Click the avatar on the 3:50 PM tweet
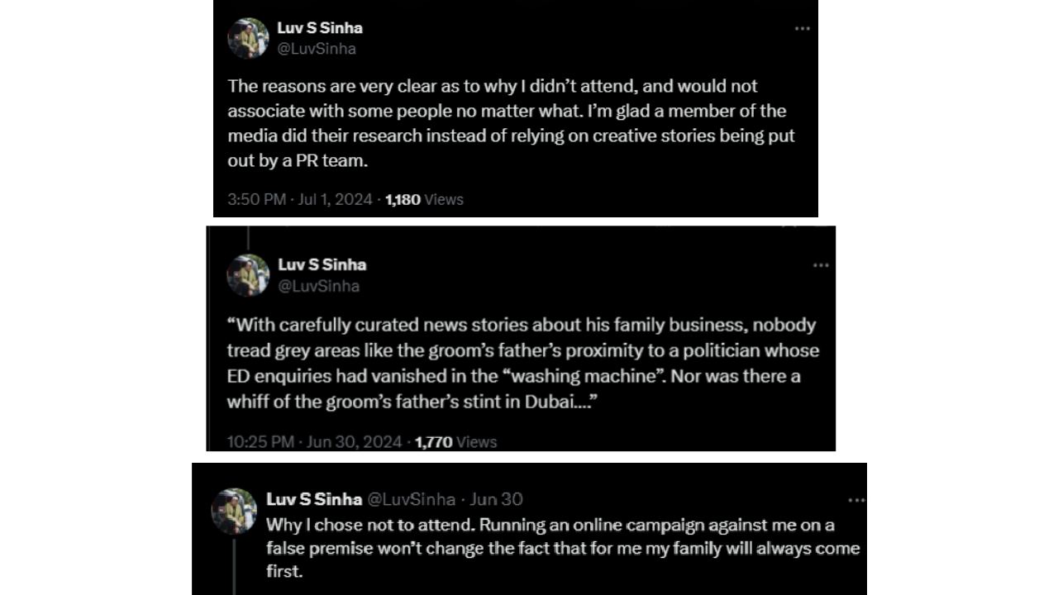 pyautogui.click(x=248, y=38)
